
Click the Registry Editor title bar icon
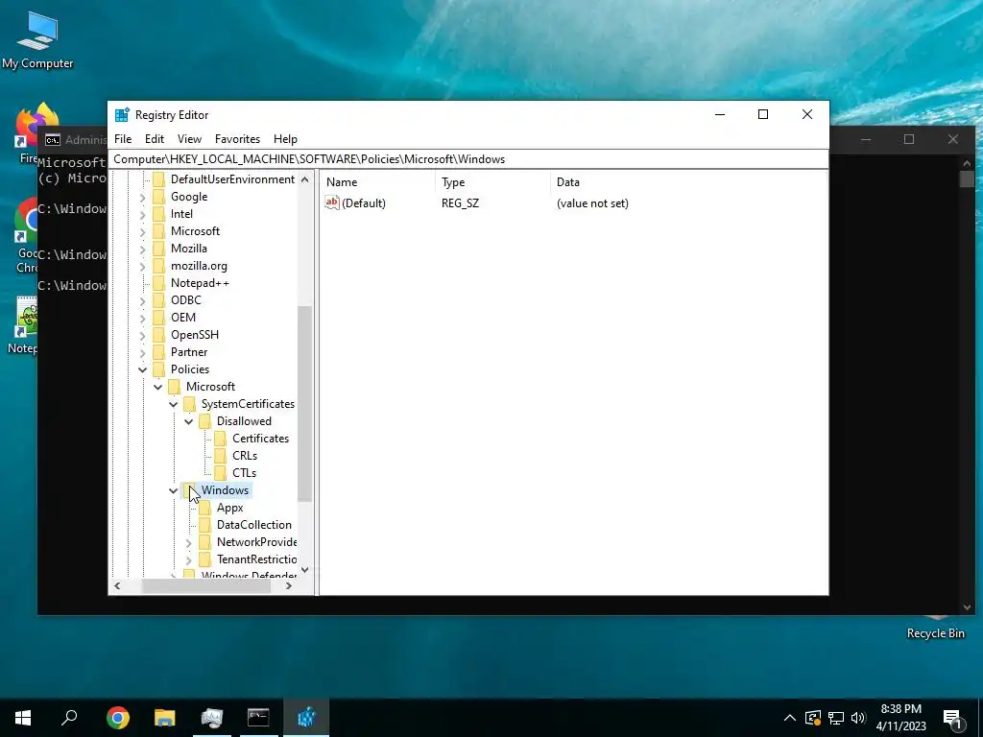point(122,115)
